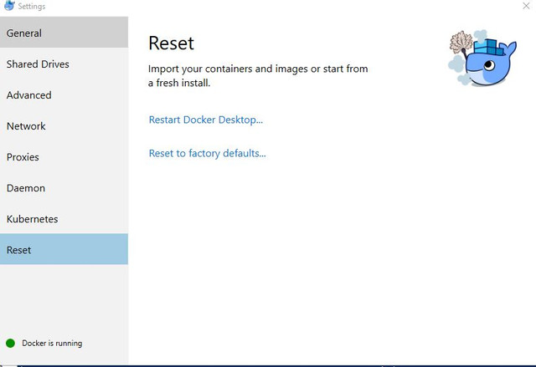The image size is (536, 367).
Task: Open the Advanced settings section
Action: click(64, 94)
